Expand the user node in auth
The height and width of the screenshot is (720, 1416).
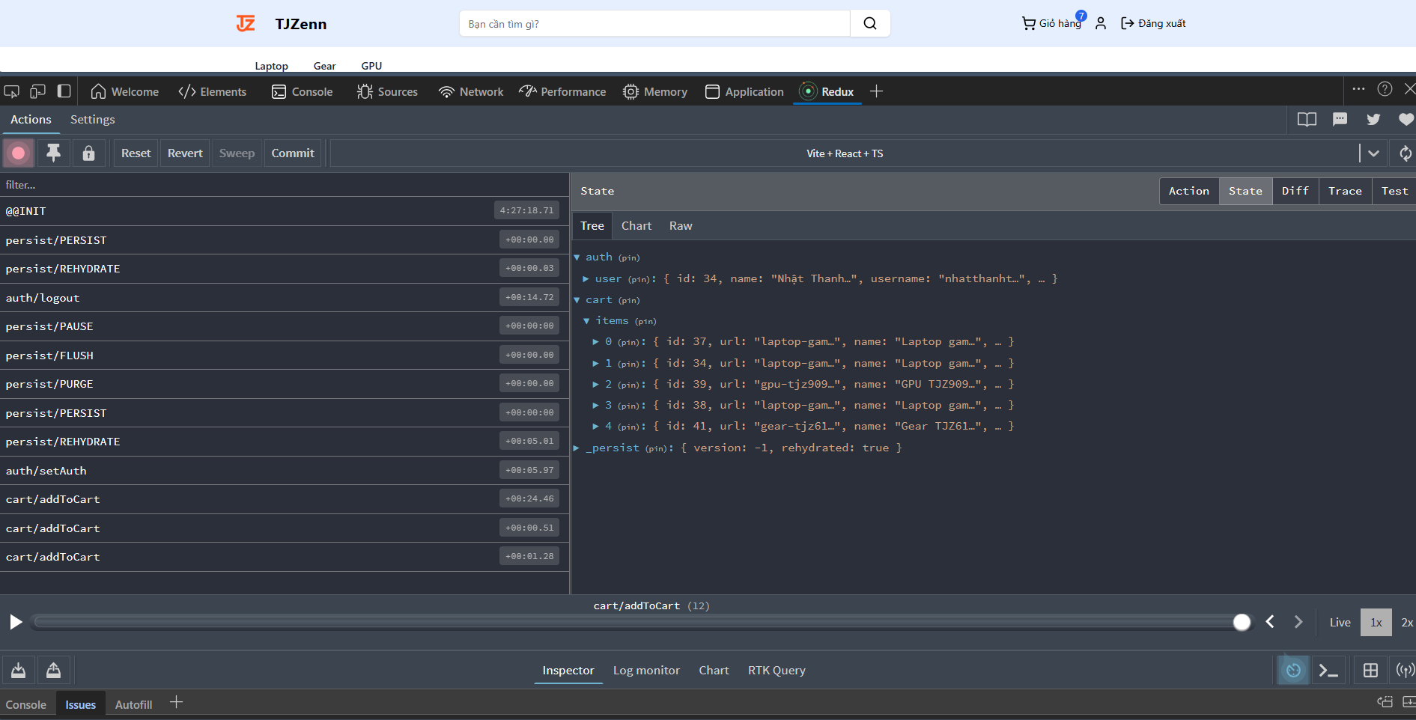(586, 279)
